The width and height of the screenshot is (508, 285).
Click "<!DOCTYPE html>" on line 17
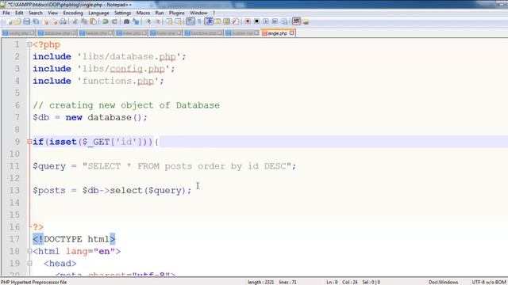click(74, 239)
